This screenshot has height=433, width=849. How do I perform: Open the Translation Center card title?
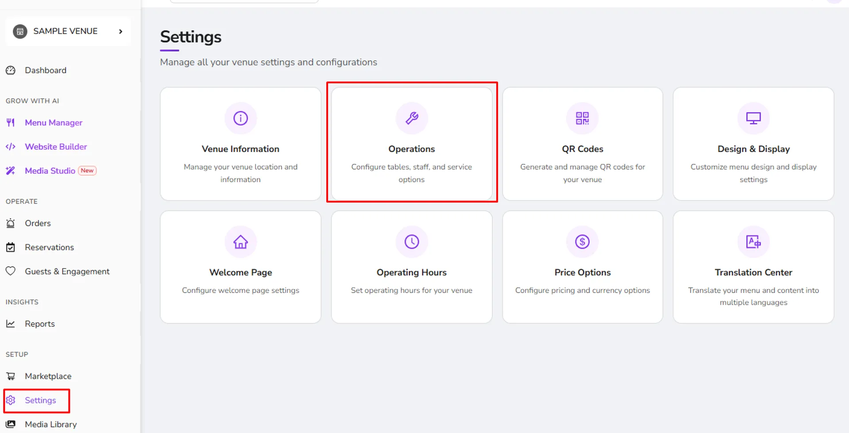753,272
